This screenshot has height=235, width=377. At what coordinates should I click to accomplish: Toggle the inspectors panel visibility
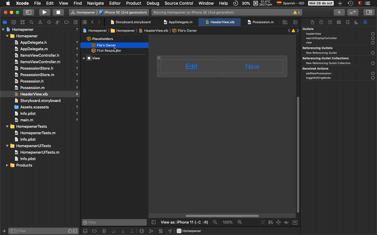(369, 12)
